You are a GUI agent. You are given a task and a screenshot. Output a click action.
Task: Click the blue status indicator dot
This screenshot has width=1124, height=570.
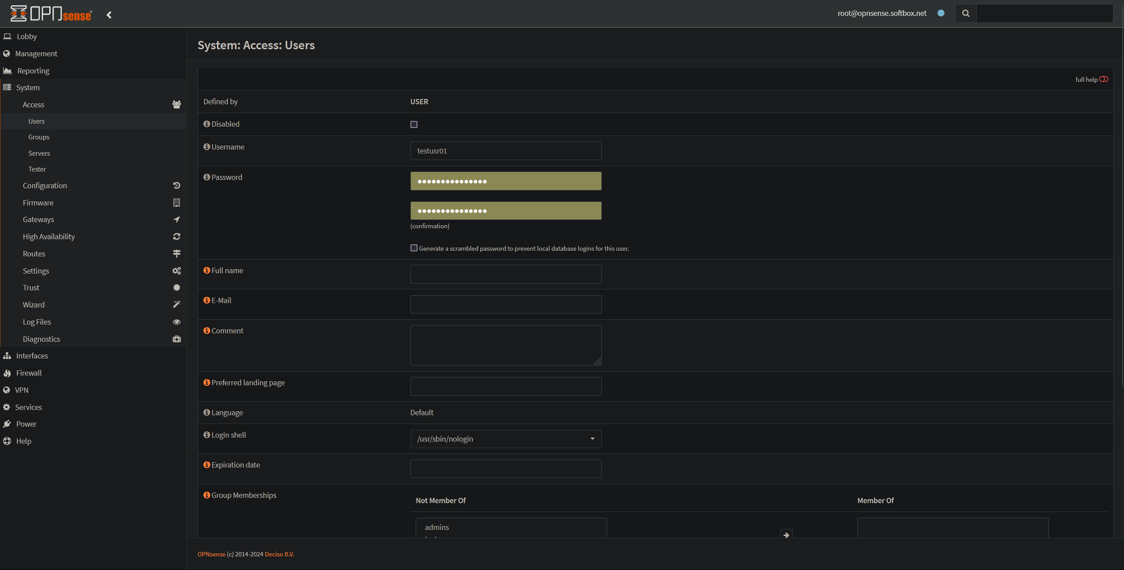pyautogui.click(x=941, y=13)
